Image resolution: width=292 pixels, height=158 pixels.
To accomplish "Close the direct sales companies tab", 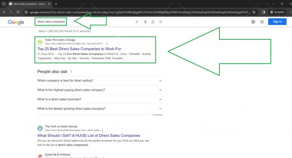I will (x=49, y=4).
